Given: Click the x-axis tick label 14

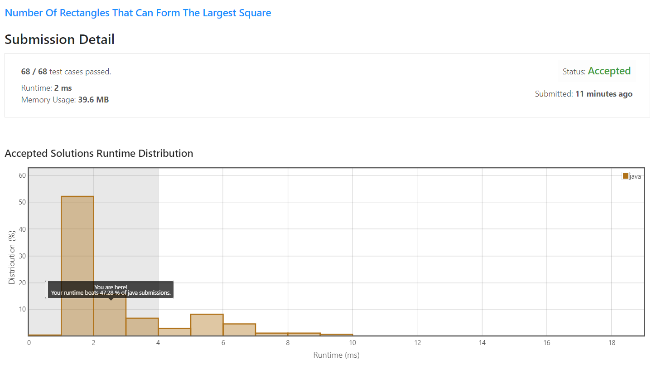Looking at the screenshot, I should pos(482,343).
